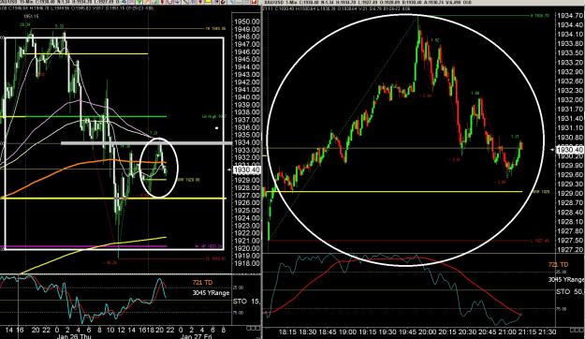This screenshot has width=585, height=339.
Task: Click the 3DH5 YRange label in the right indicator panel
Action: [x=566, y=280]
